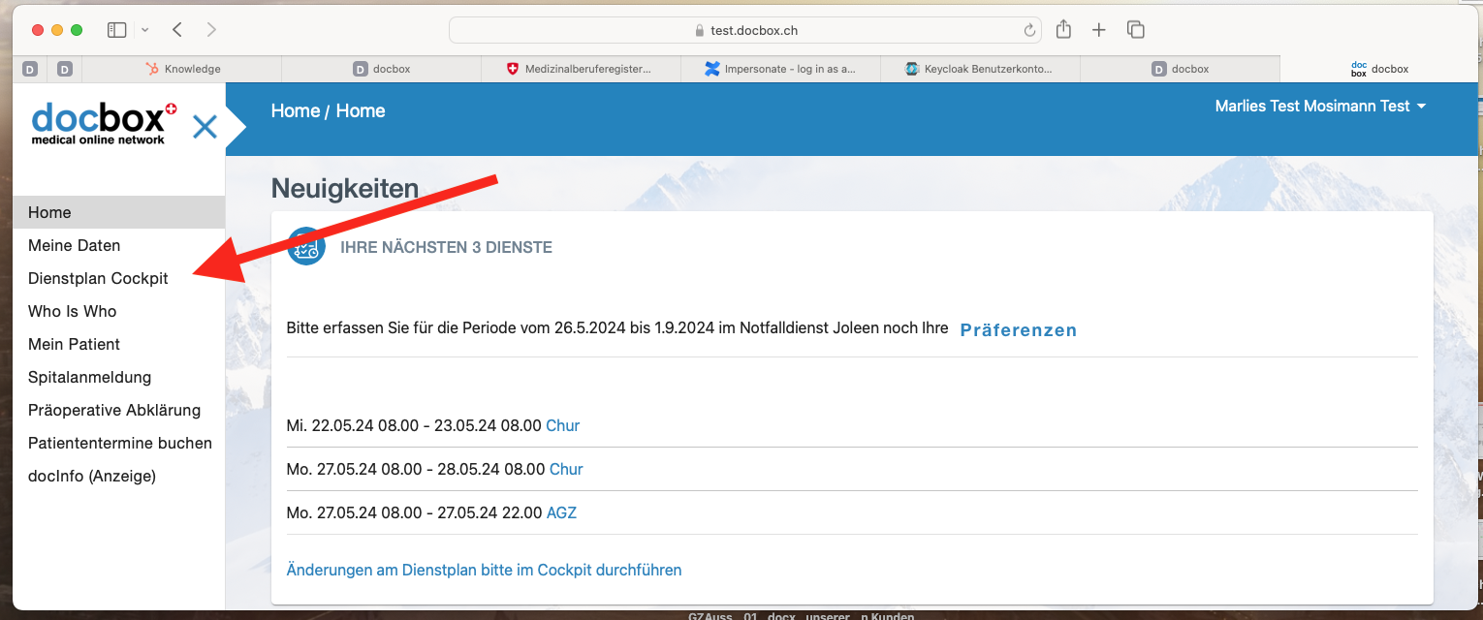The height and width of the screenshot is (620, 1483).
Task: Click the test.docbox.ch address bar
Action: point(744,30)
